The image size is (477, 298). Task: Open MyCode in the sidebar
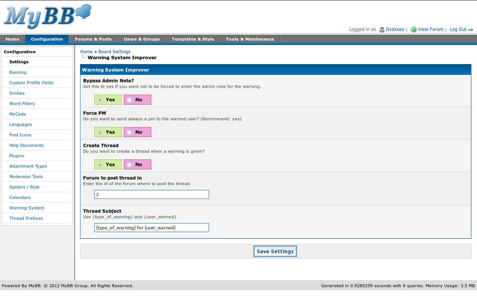18,114
